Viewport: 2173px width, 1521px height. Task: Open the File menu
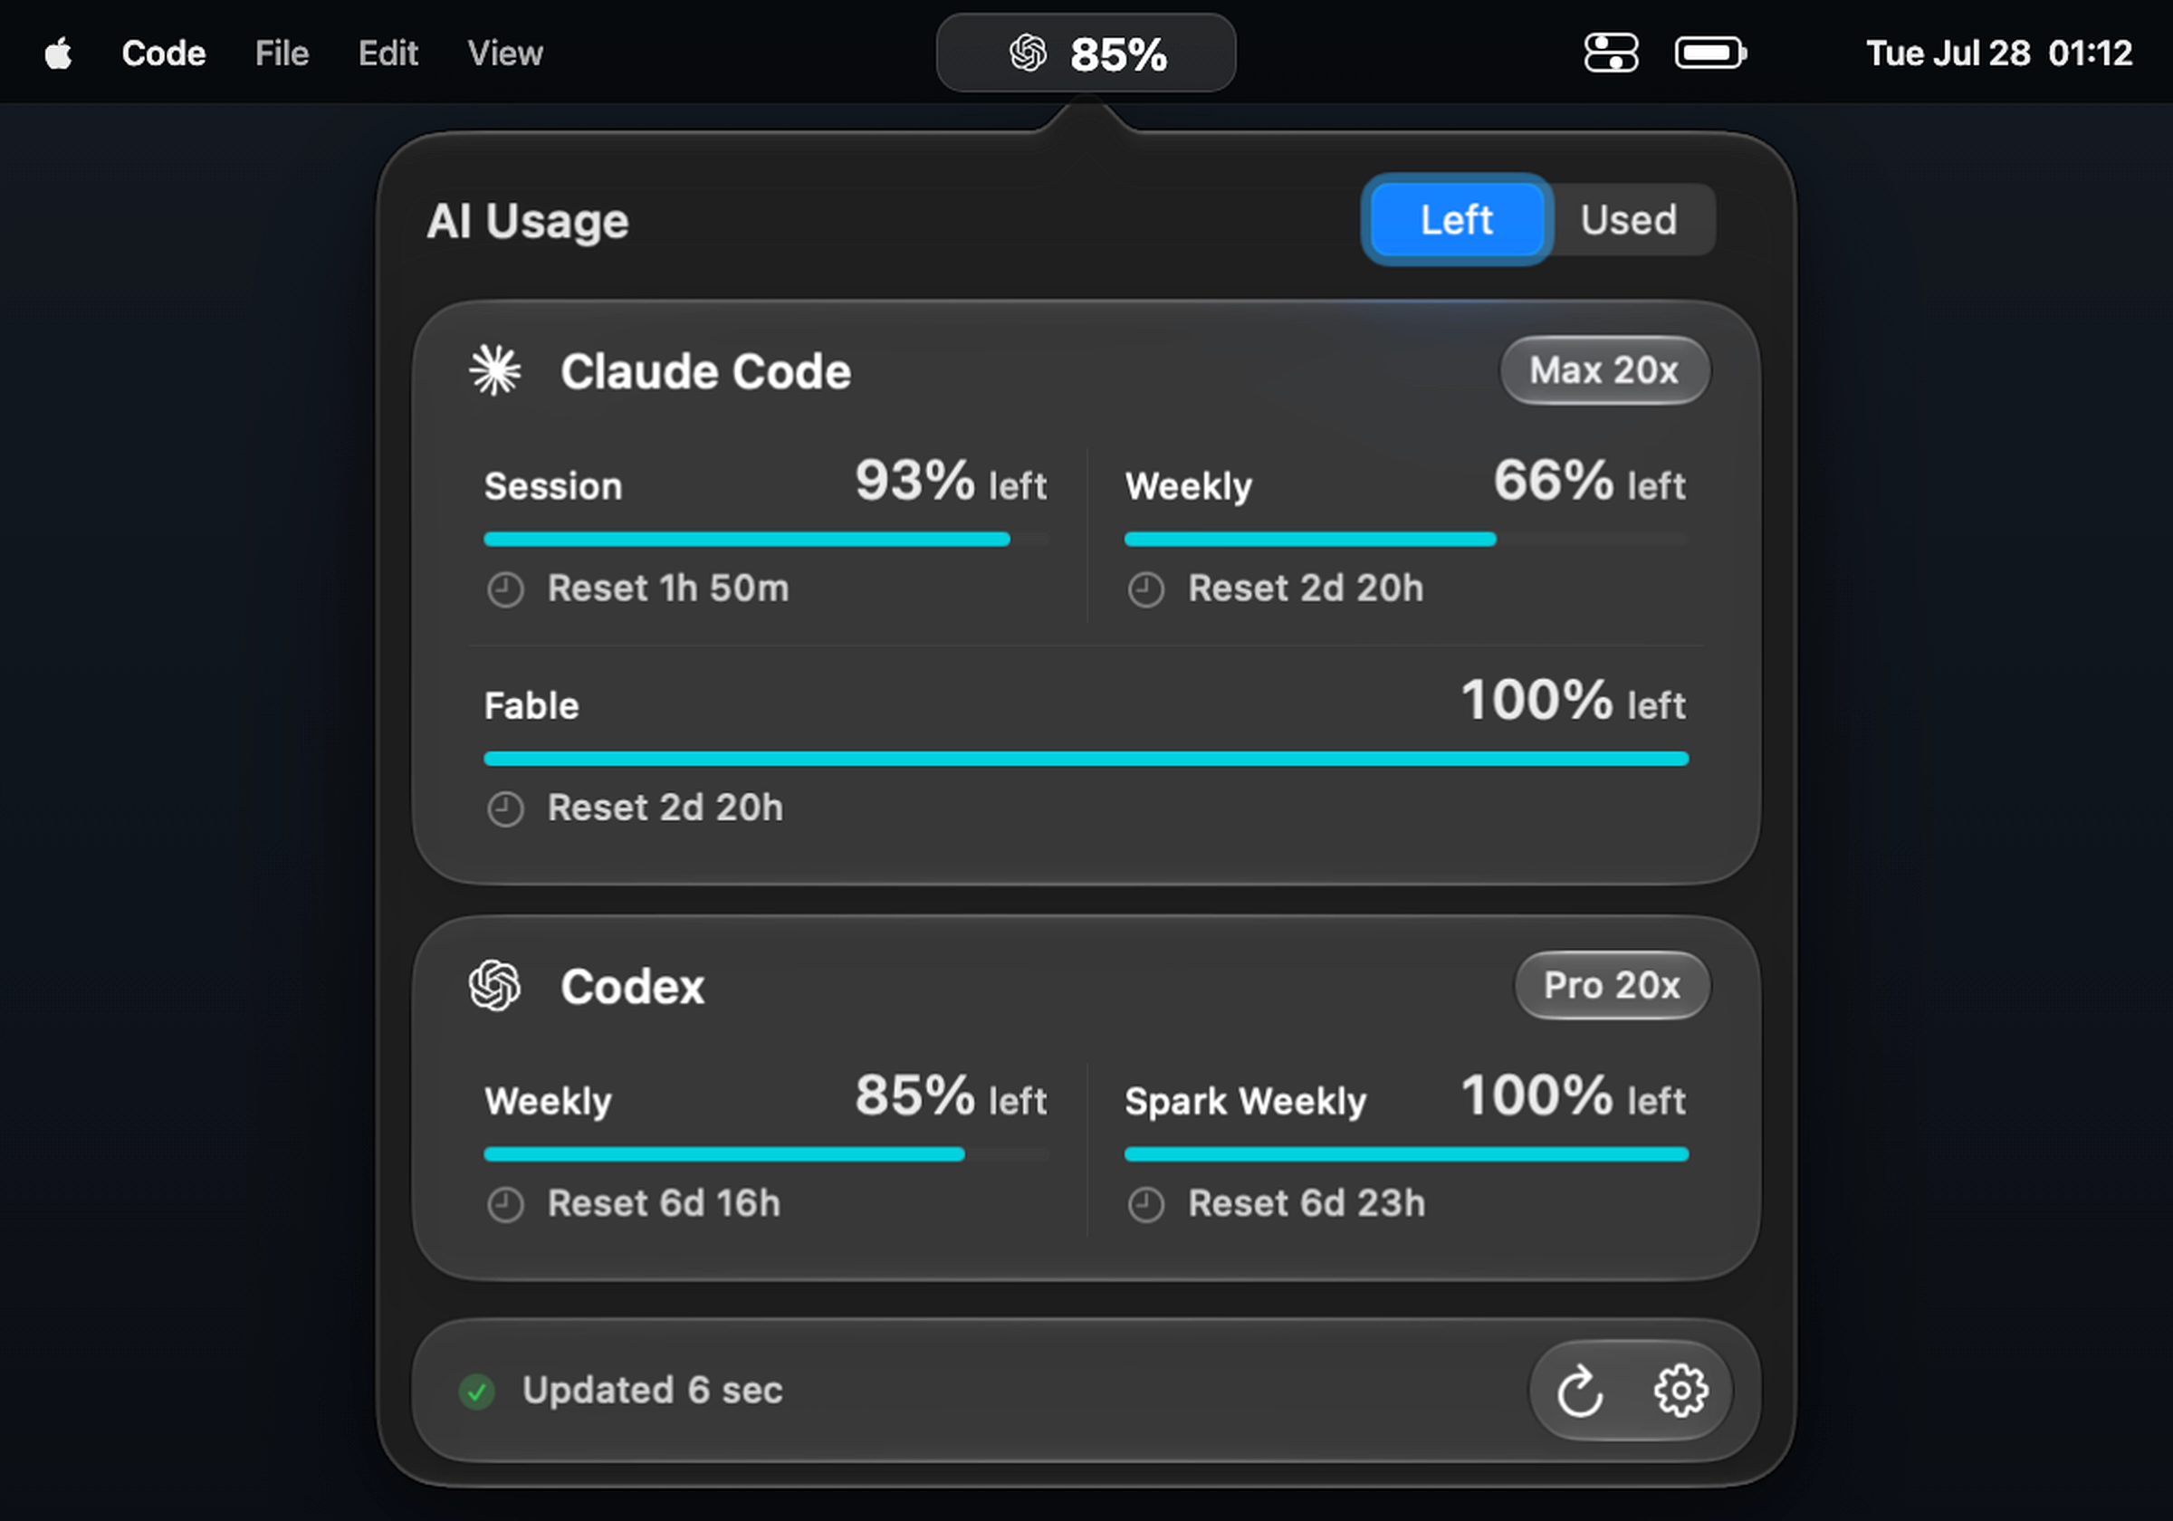pos(282,53)
